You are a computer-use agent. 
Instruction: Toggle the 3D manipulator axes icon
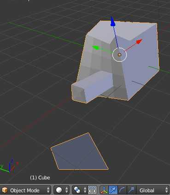104,190
